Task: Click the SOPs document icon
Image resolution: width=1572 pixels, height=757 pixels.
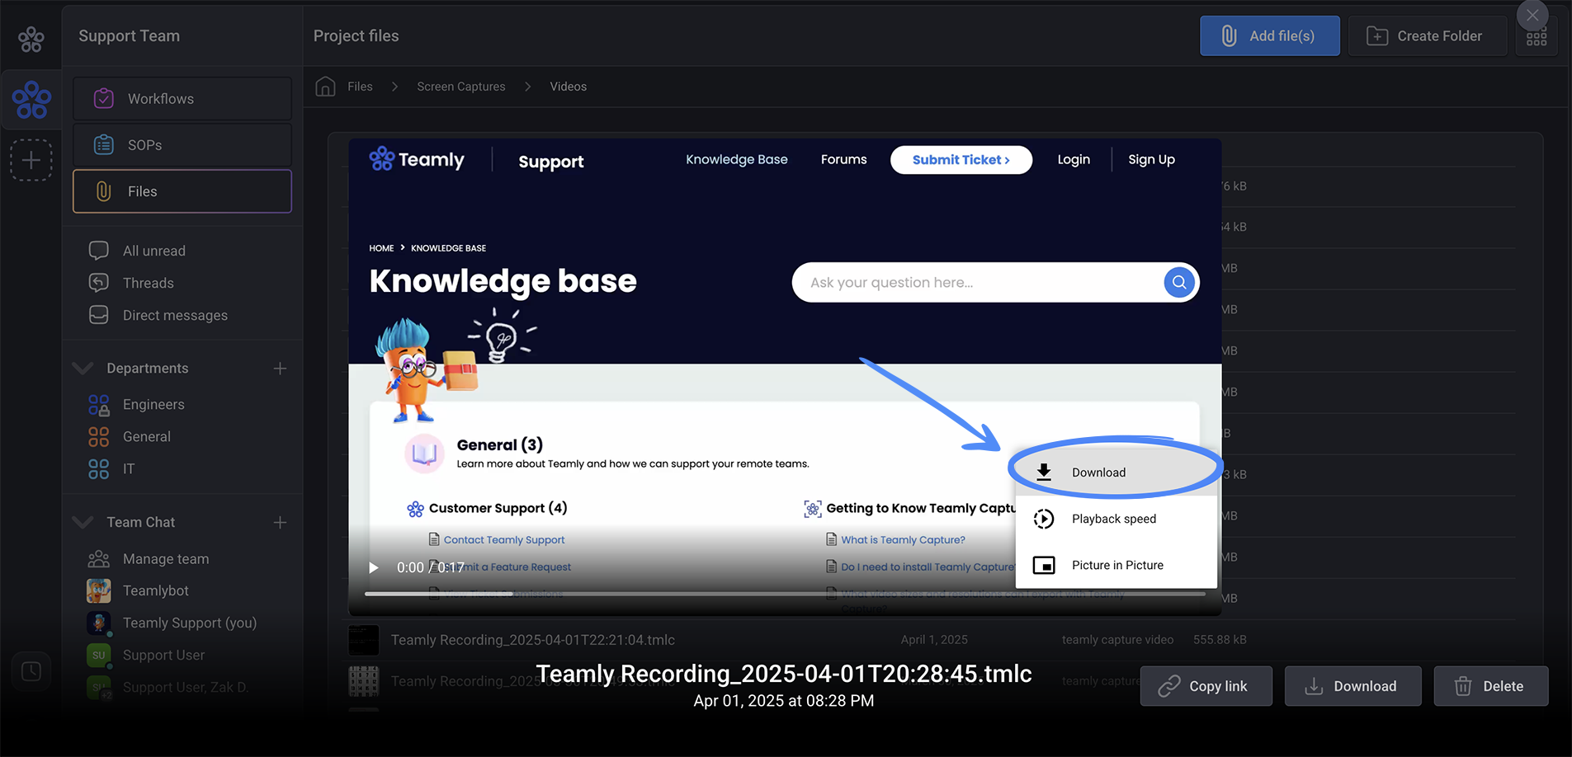Action: tap(104, 145)
